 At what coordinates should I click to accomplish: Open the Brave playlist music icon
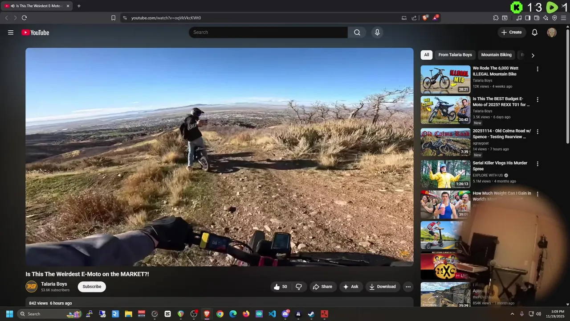[x=519, y=18]
